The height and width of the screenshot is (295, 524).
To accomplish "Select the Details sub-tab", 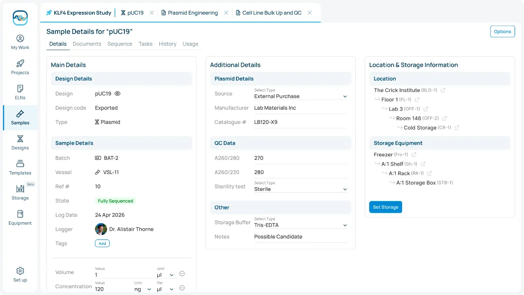I will pos(58,44).
